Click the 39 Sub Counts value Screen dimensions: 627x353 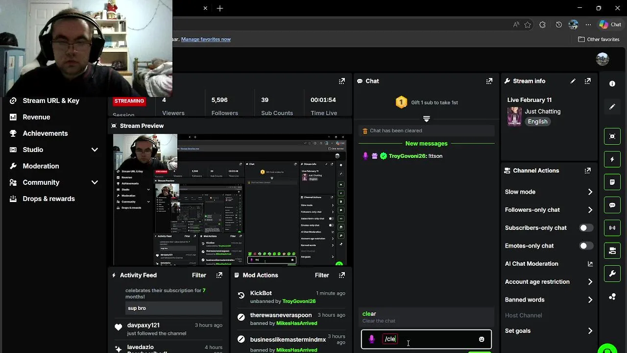coord(265,100)
